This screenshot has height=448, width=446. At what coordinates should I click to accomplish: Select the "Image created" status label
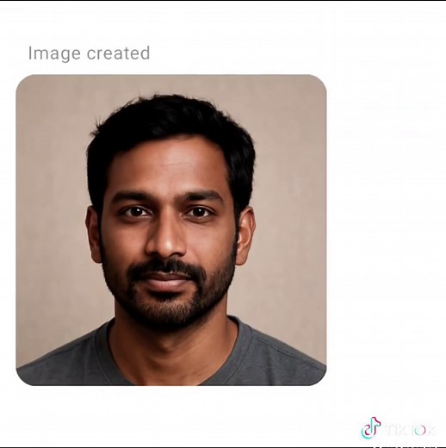89,53
